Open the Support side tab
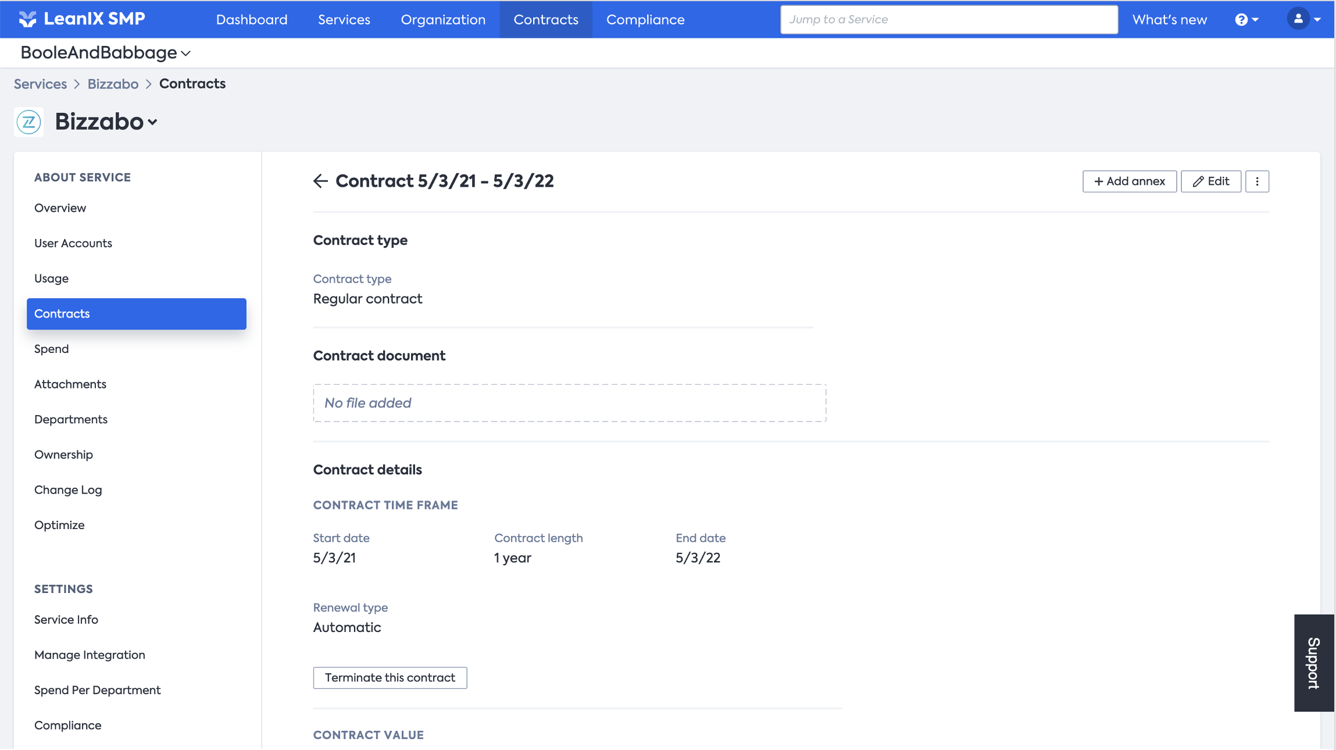 click(x=1314, y=663)
